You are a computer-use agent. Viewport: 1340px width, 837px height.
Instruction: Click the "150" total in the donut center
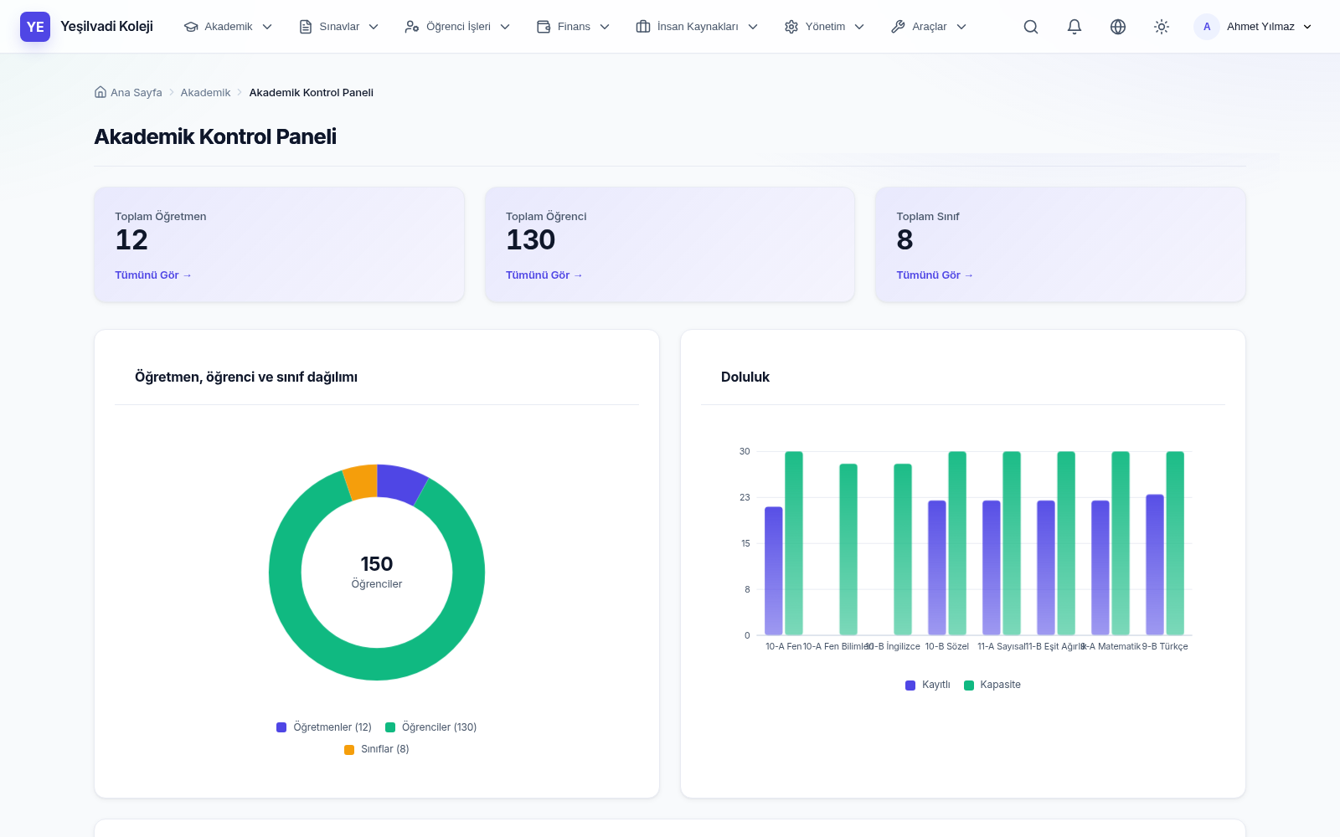[x=377, y=564]
